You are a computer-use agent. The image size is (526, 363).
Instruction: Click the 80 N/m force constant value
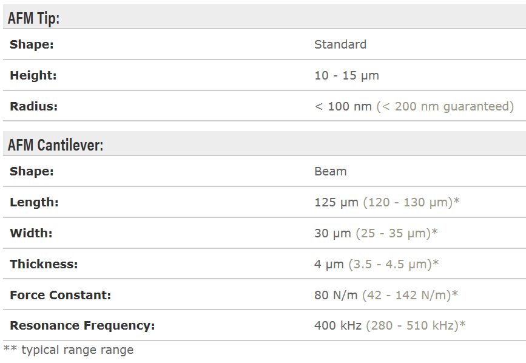336,295
